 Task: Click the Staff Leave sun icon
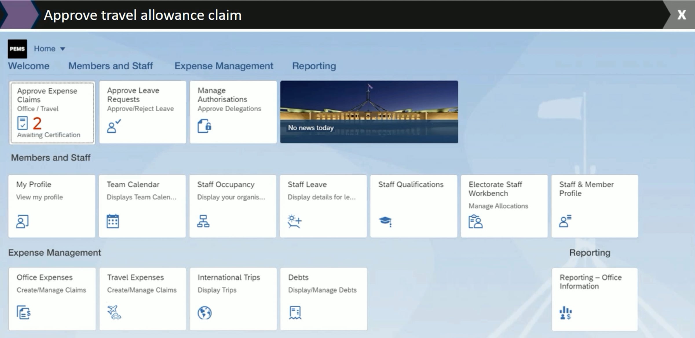tap(295, 221)
